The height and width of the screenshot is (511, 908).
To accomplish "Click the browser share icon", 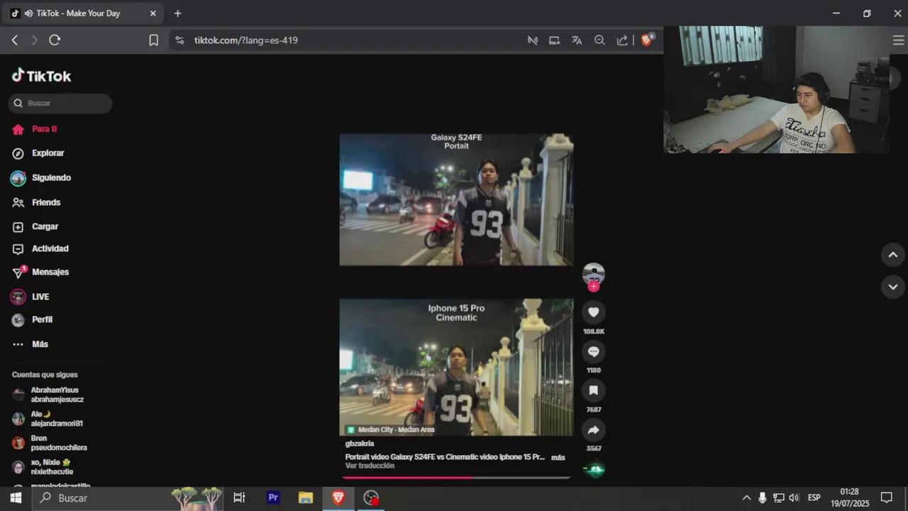I will [622, 40].
